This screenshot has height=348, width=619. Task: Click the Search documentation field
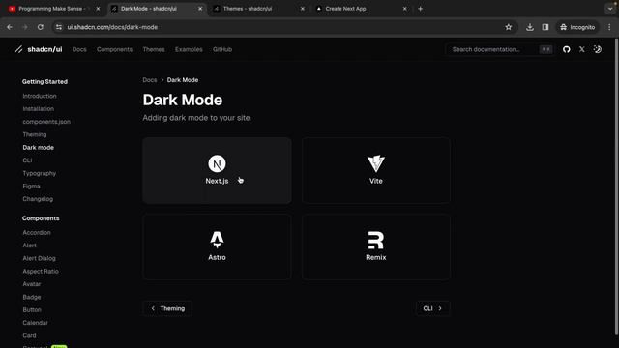tap(500, 49)
